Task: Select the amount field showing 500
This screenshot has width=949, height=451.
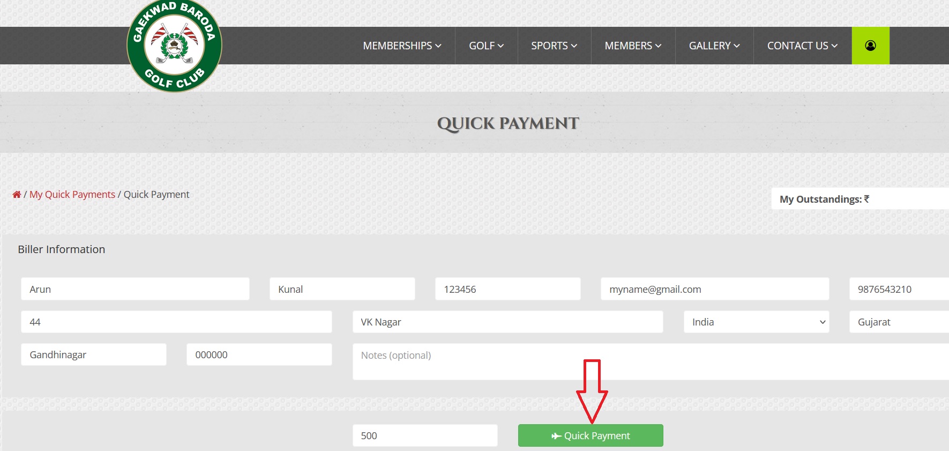Action: click(424, 435)
